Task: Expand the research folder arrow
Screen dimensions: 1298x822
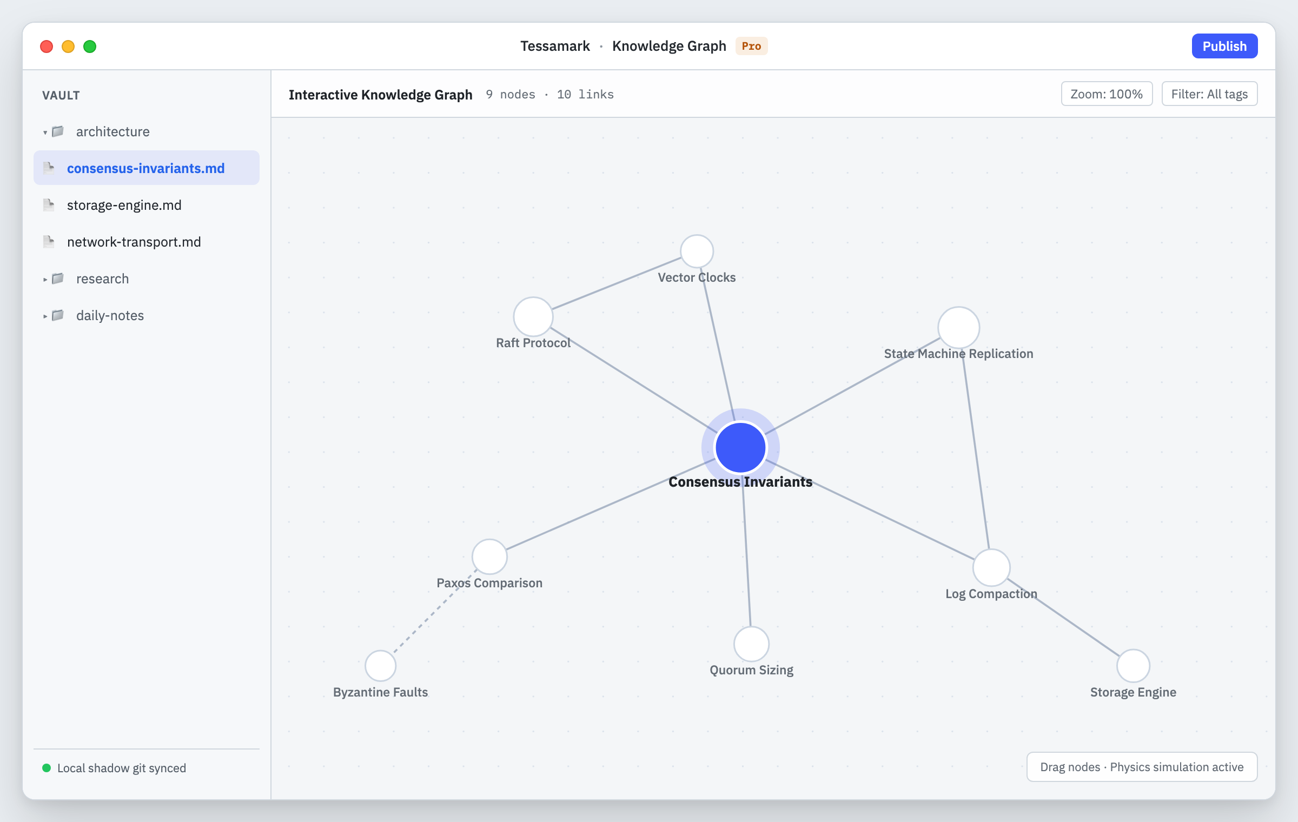Action: point(45,279)
